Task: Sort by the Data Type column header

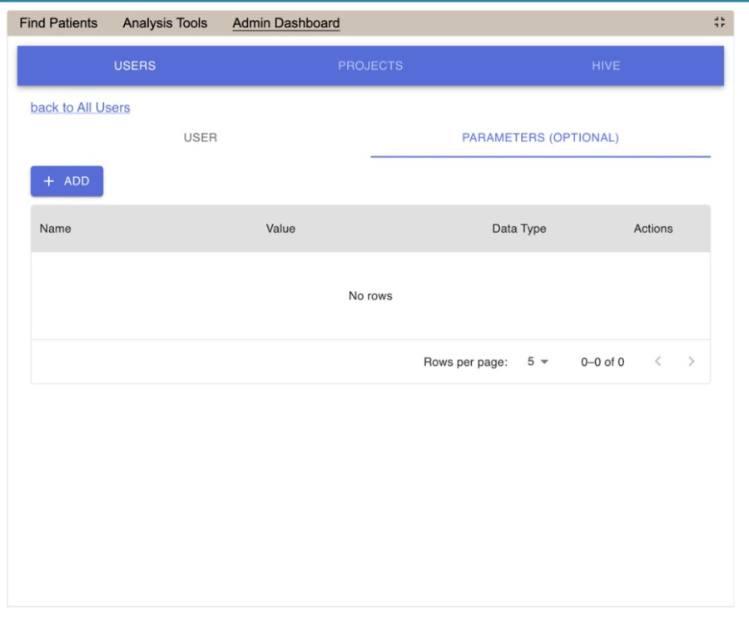Action: 519,229
